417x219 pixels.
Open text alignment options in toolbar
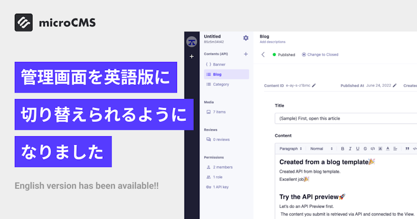(x=396, y=149)
